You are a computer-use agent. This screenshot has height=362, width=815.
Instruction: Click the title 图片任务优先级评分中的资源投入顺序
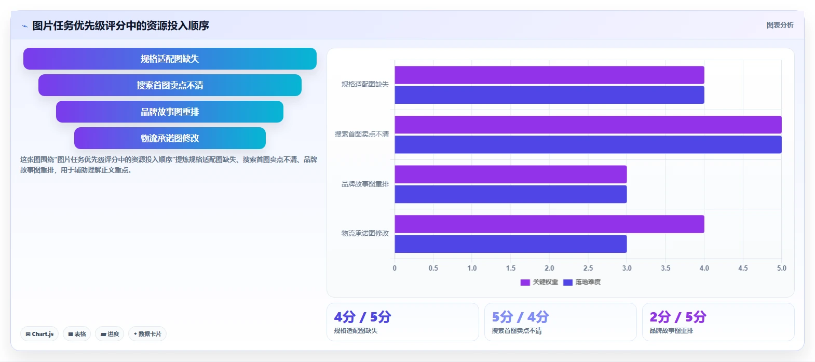tap(120, 25)
